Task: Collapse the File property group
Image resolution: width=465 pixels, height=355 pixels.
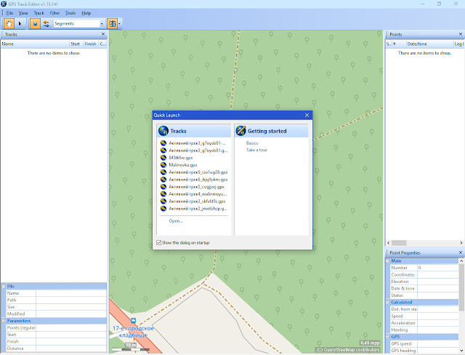Action: 4,287
